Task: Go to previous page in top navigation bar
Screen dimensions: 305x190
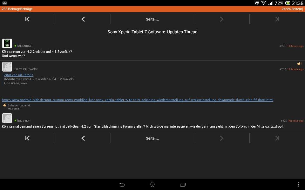Action: 83,19
